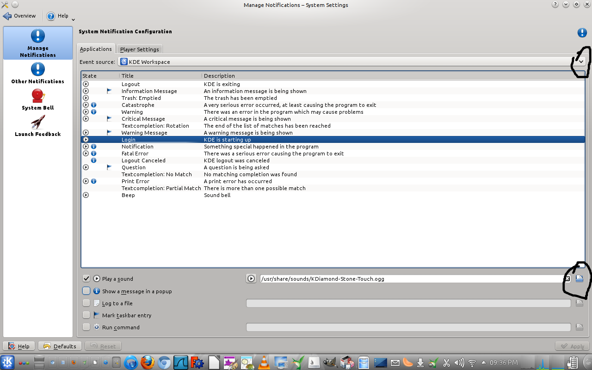Viewport: 592px width, 370px height.
Task: Open Other Notifications in the sidebar
Action: coord(38,73)
